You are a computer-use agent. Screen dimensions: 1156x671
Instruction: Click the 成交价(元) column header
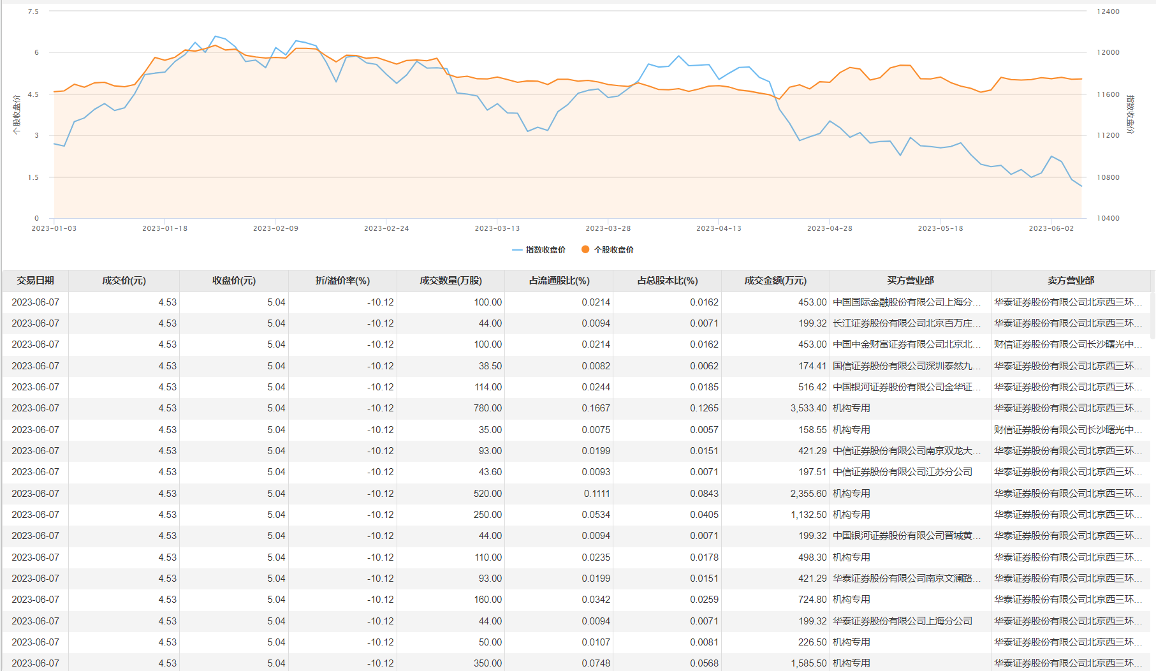point(124,281)
